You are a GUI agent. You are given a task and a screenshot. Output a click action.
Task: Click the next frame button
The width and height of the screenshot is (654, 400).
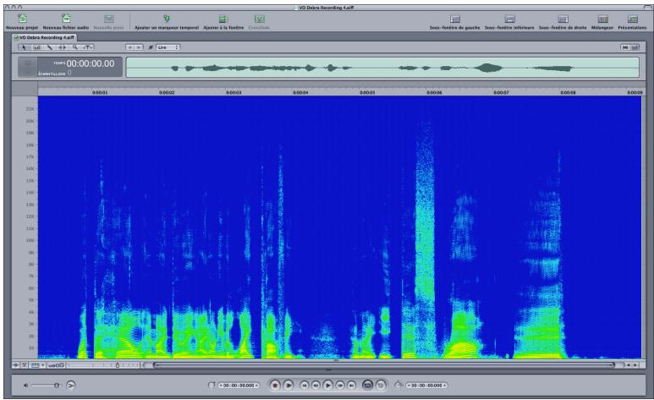[x=340, y=386]
